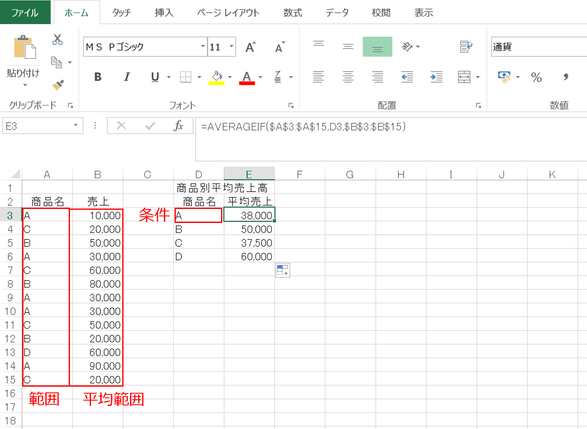Open the 数式 ribbon tab
Image resolution: width=587 pixels, height=429 pixels.
[x=292, y=13]
